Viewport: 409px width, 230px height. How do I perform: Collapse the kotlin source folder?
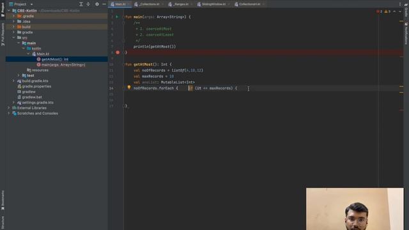24,49
